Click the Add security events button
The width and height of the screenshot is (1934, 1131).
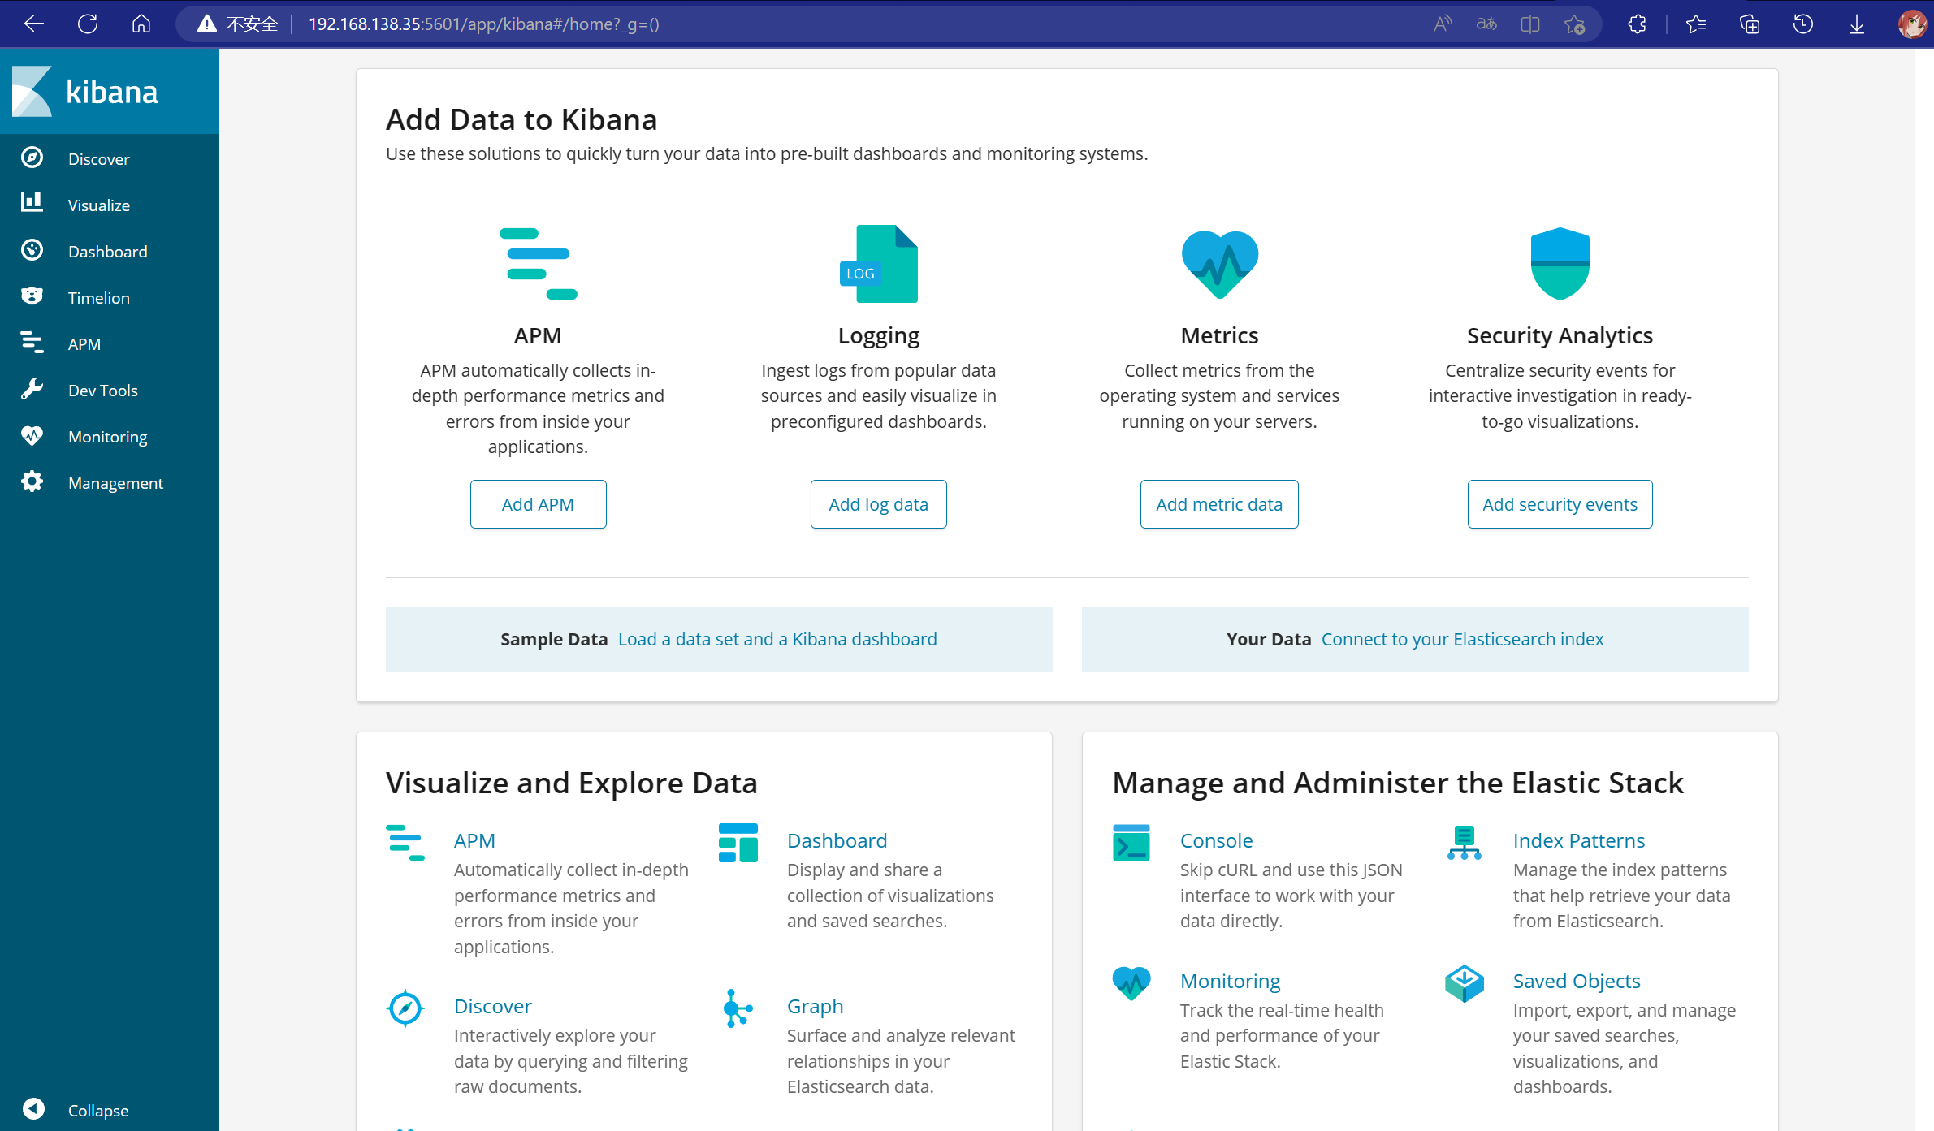(1559, 504)
